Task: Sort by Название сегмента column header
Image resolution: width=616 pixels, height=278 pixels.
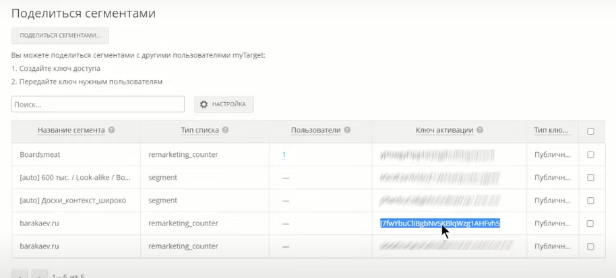Action: coord(71,131)
